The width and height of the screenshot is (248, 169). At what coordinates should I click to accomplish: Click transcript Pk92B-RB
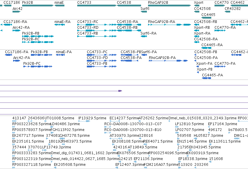(x=31, y=33)
